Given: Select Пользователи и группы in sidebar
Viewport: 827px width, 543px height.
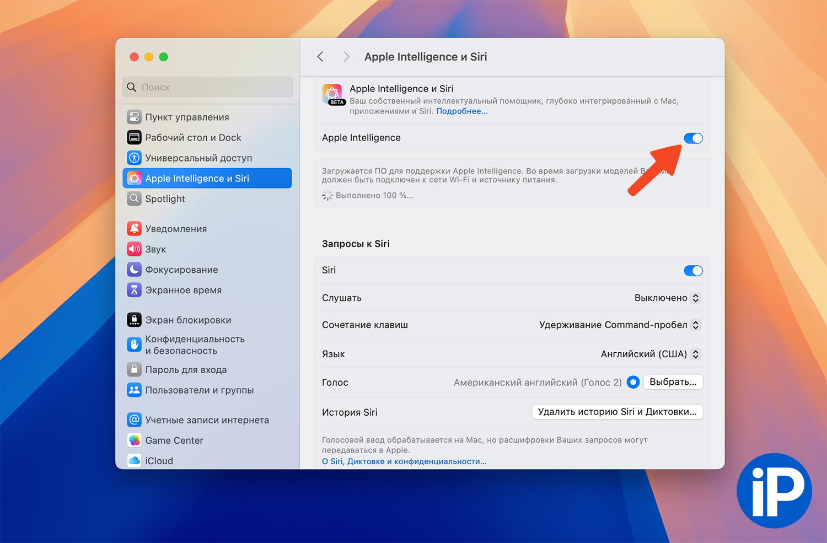Looking at the screenshot, I should [x=207, y=390].
